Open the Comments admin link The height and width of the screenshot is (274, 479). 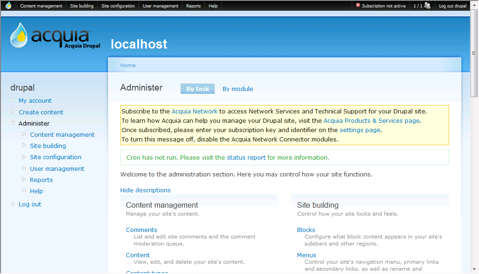point(141,230)
